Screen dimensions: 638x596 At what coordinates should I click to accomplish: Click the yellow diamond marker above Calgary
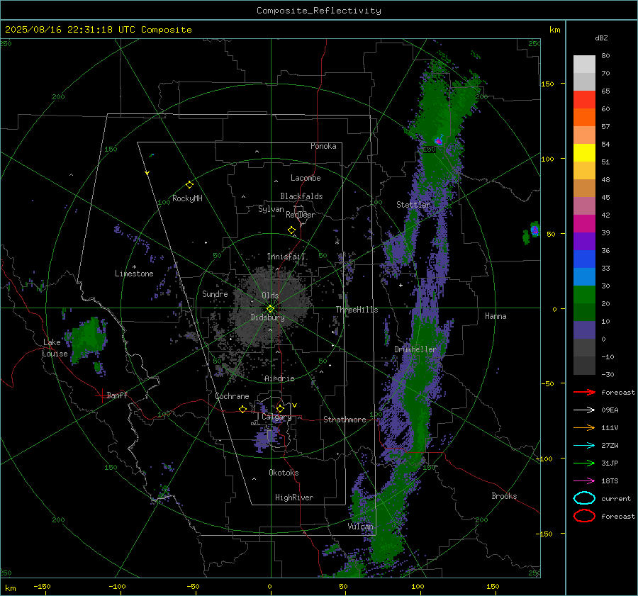280,408
